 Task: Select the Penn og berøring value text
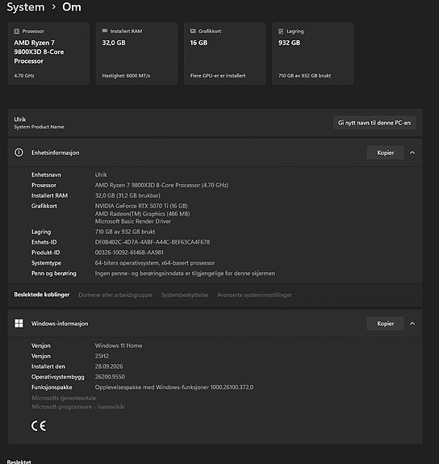pyautogui.click(x=185, y=273)
